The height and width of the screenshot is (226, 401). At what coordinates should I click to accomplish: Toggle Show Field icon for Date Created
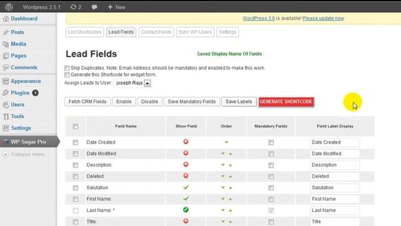point(186,142)
